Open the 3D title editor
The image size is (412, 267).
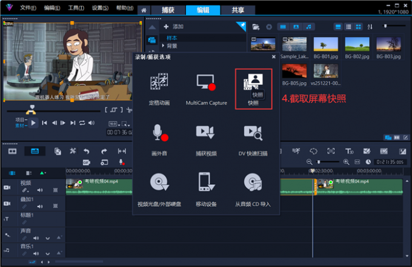click(x=349, y=151)
